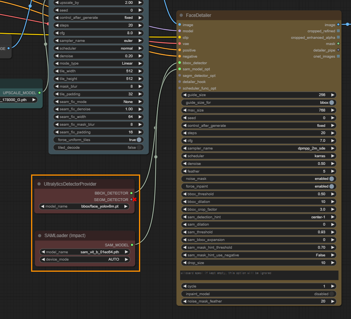Click FaceDetailer bbox_detector input port

coord(179,63)
